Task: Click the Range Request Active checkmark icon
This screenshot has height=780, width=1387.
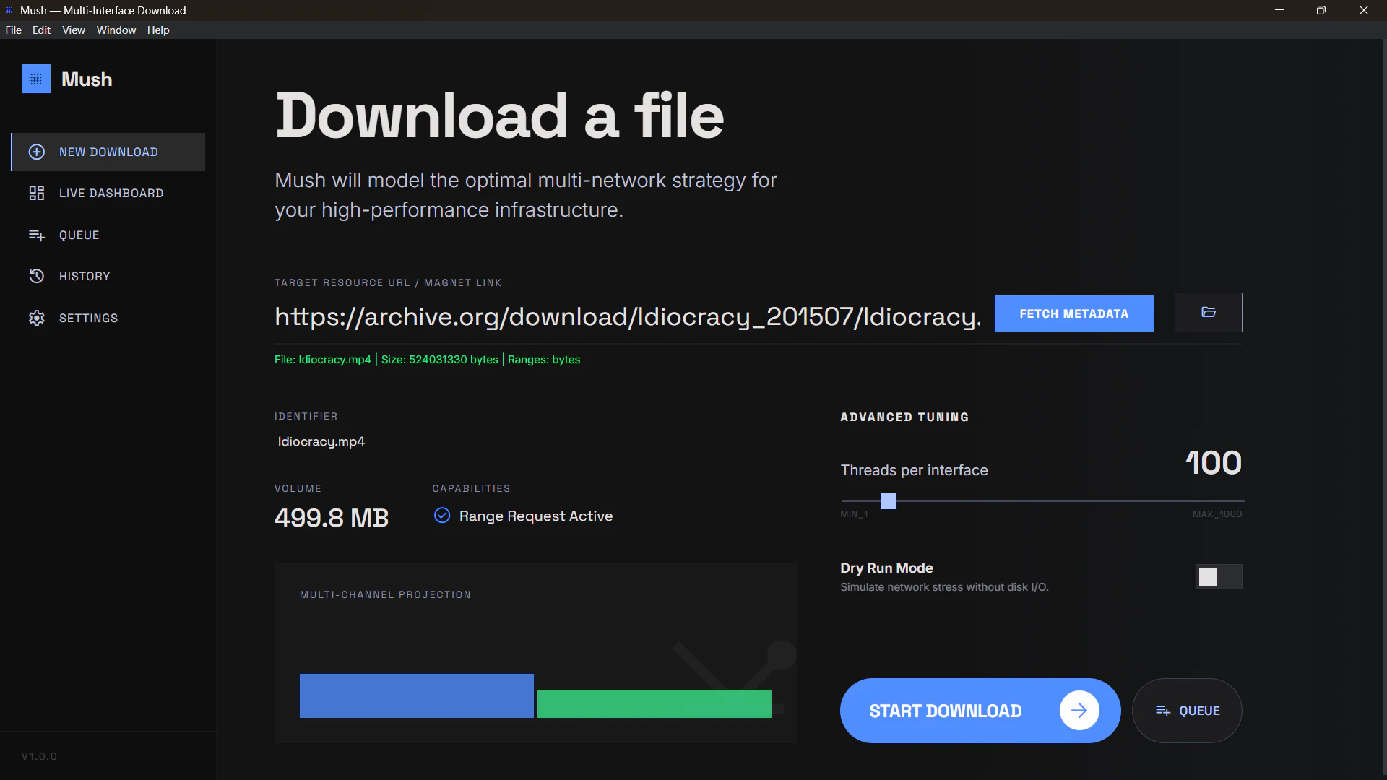Action: (442, 515)
